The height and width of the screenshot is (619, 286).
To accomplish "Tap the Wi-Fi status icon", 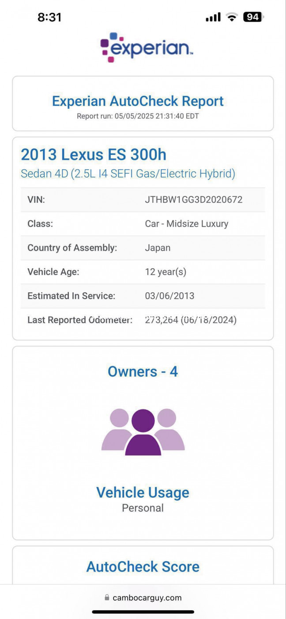I will click(232, 17).
